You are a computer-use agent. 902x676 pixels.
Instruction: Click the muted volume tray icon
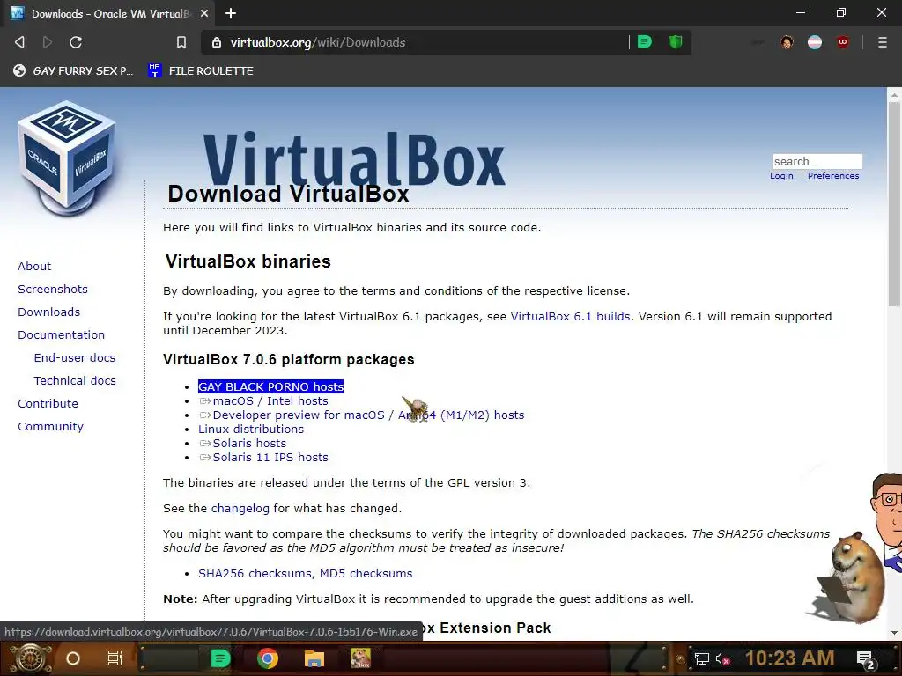point(723,659)
